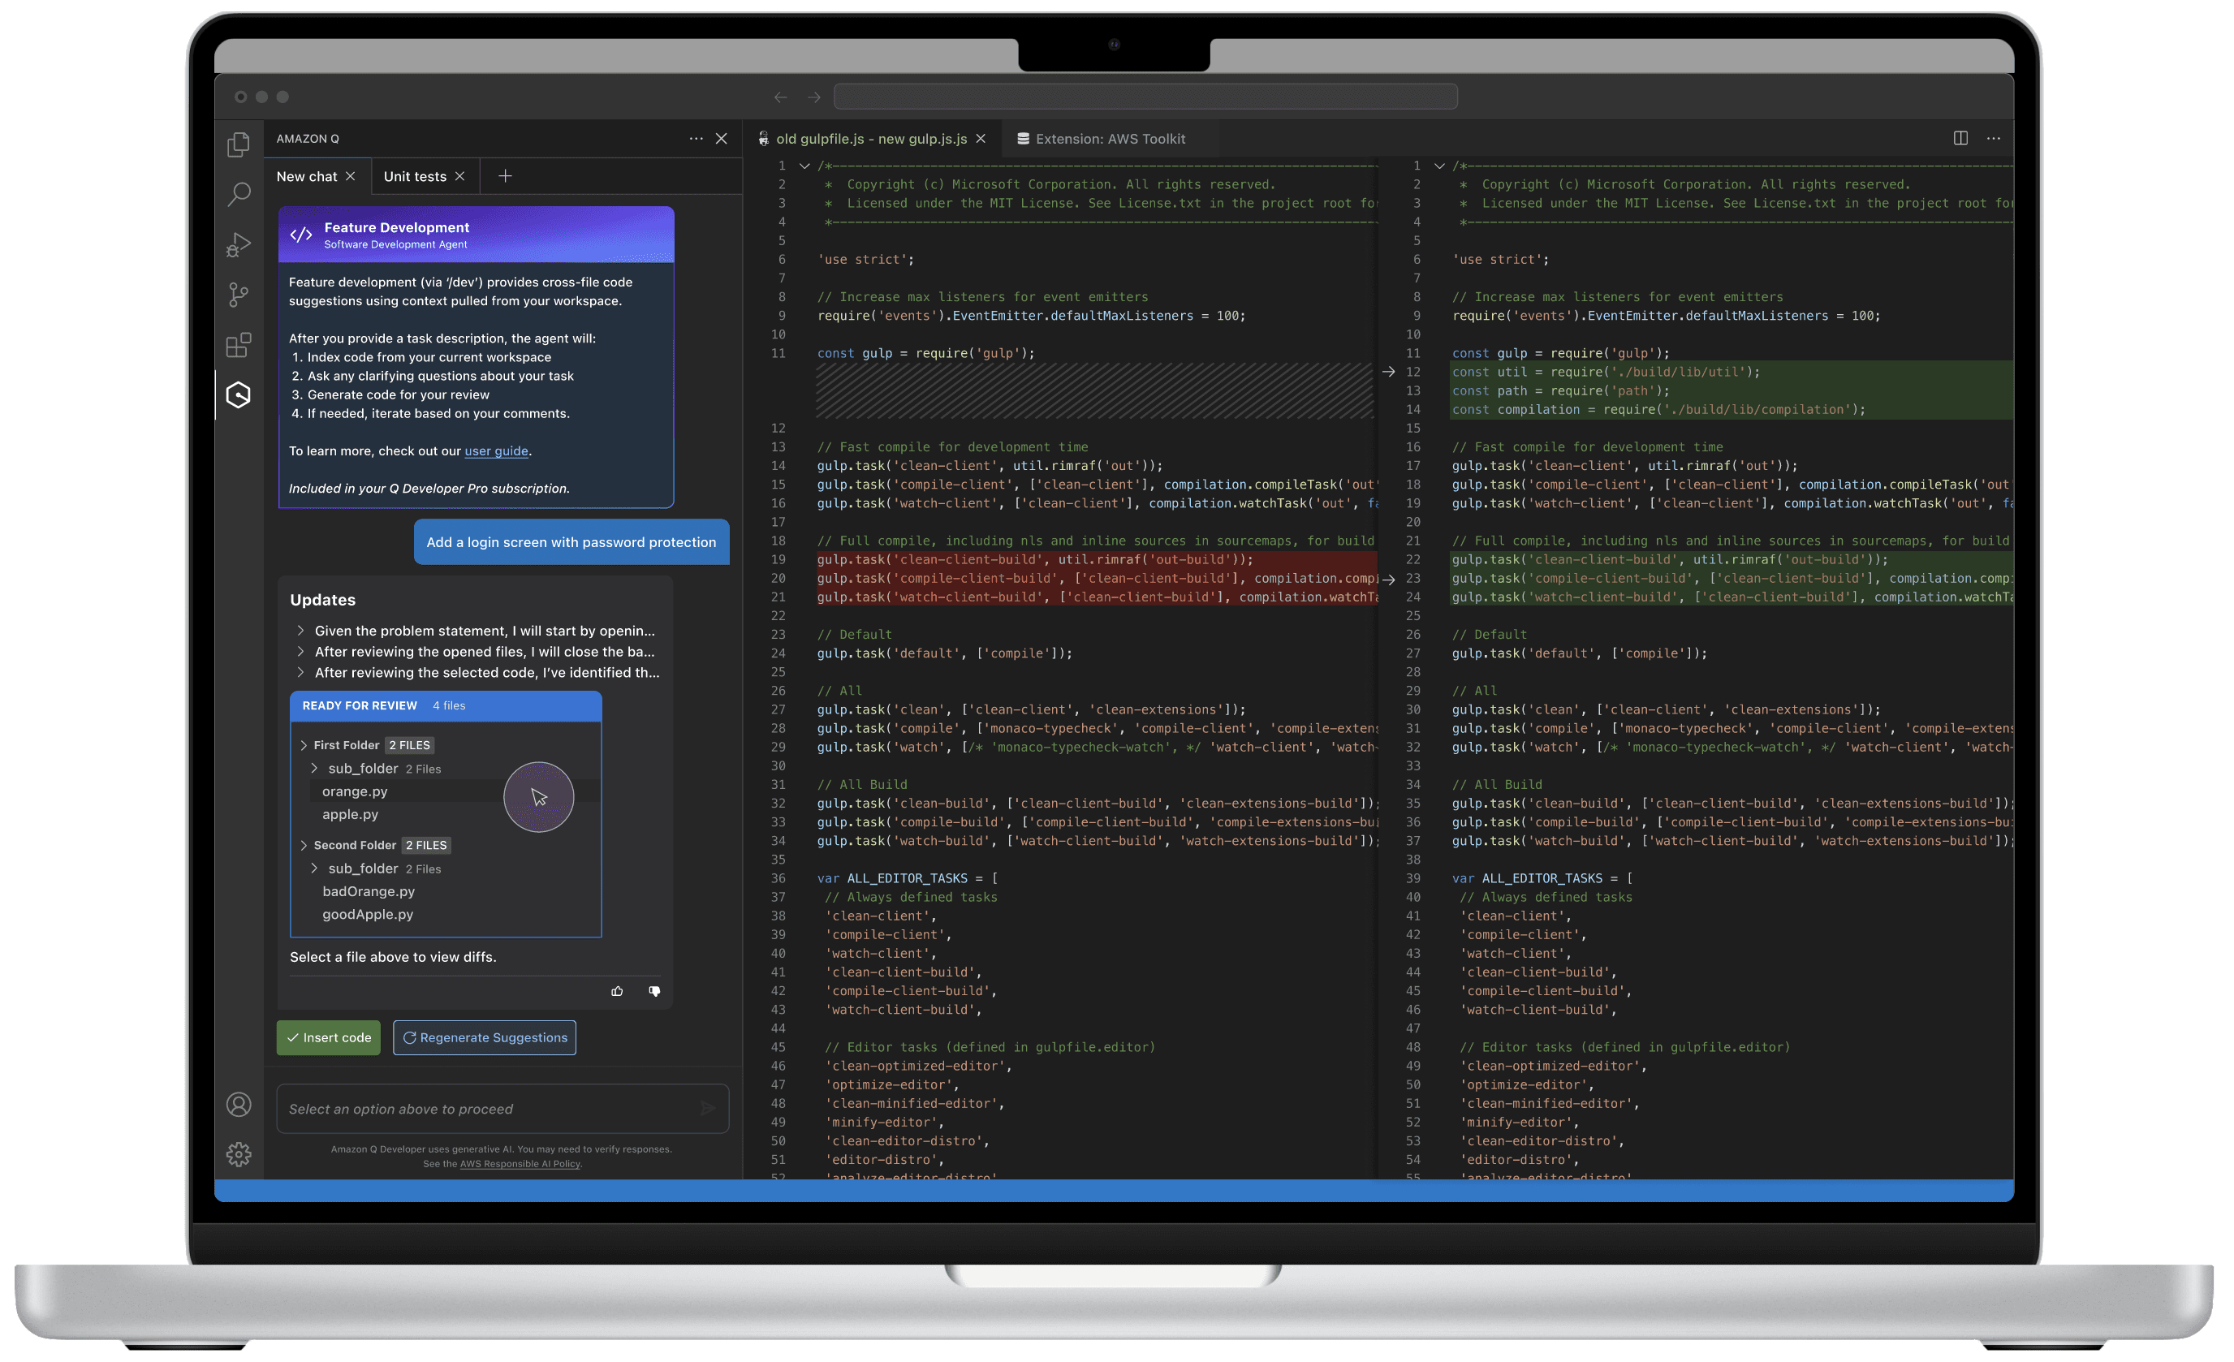This screenshot has height=1362, width=2234.
Task: Click the Updates heading
Action: (321, 599)
